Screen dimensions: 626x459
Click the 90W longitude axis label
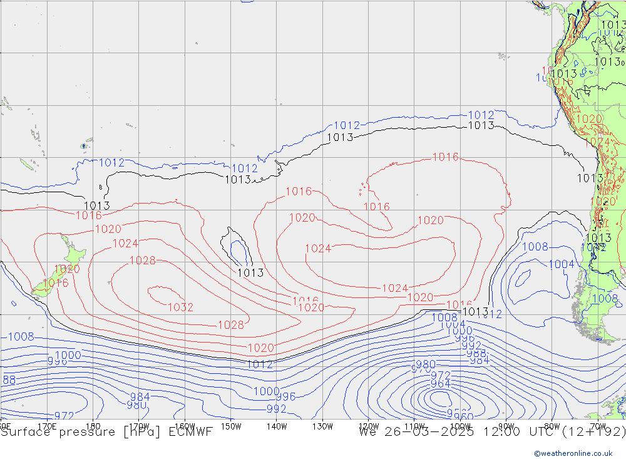pos(506,426)
